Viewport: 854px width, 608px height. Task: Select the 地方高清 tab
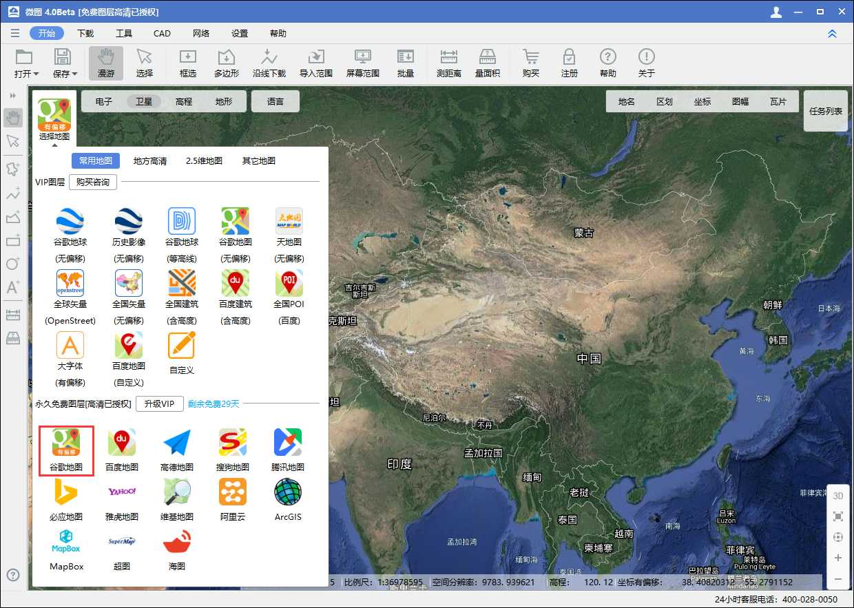coord(150,160)
